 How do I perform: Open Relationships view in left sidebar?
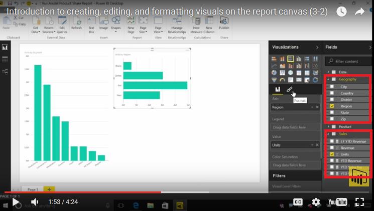(x=5, y=72)
